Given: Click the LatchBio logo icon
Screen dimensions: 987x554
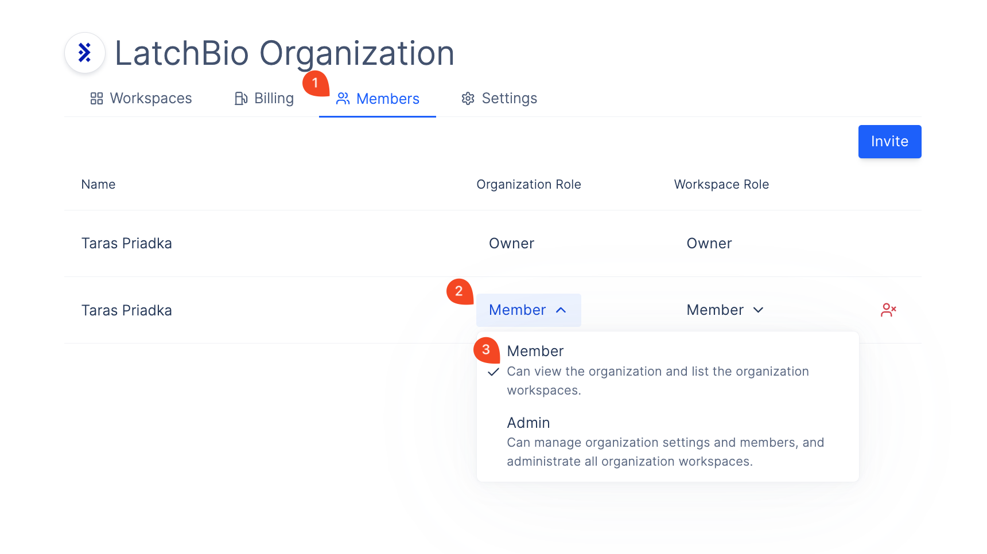Looking at the screenshot, I should pos(85,53).
